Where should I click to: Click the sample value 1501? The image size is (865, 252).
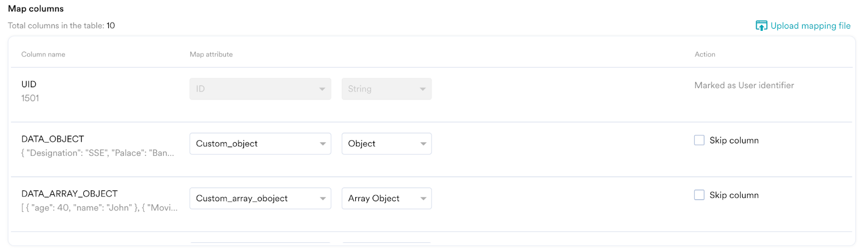(x=30, y=98)
